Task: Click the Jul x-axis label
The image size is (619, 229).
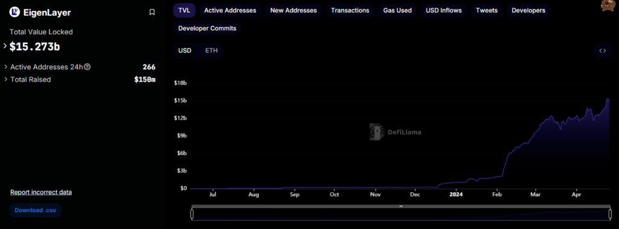Action: (x=212, y=195)
